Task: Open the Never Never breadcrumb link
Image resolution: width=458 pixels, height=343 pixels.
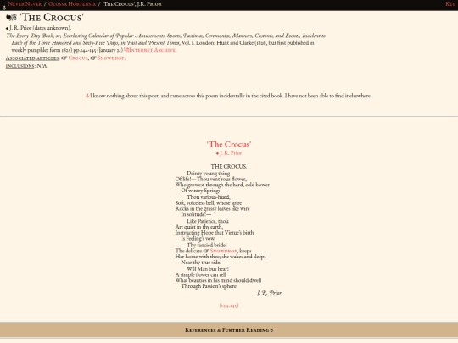Action: point(25,4)
